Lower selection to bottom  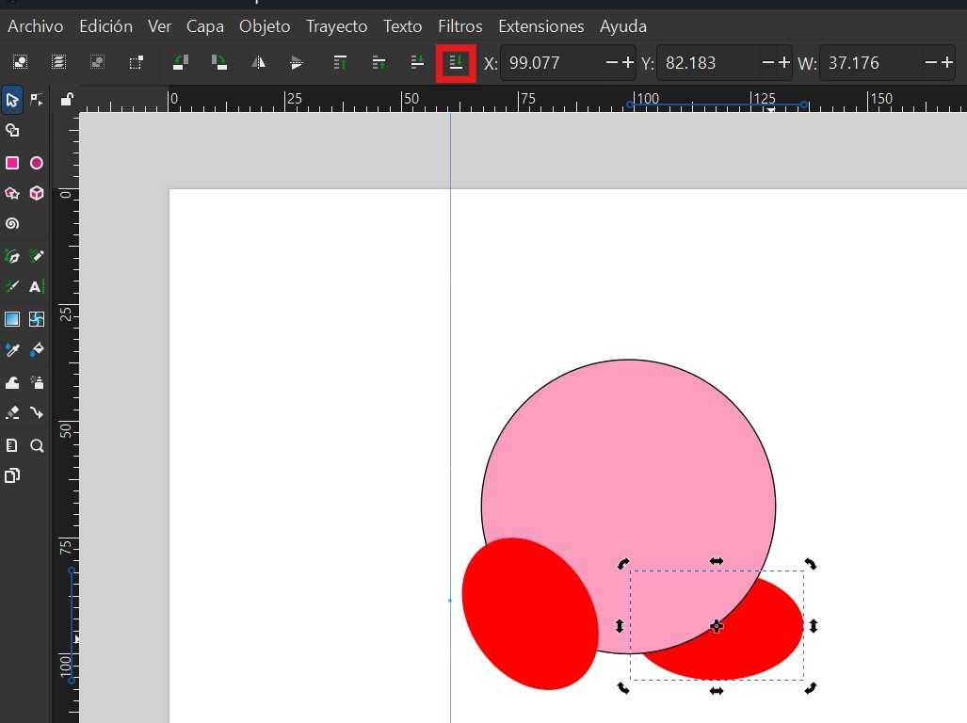click(456, 62)
